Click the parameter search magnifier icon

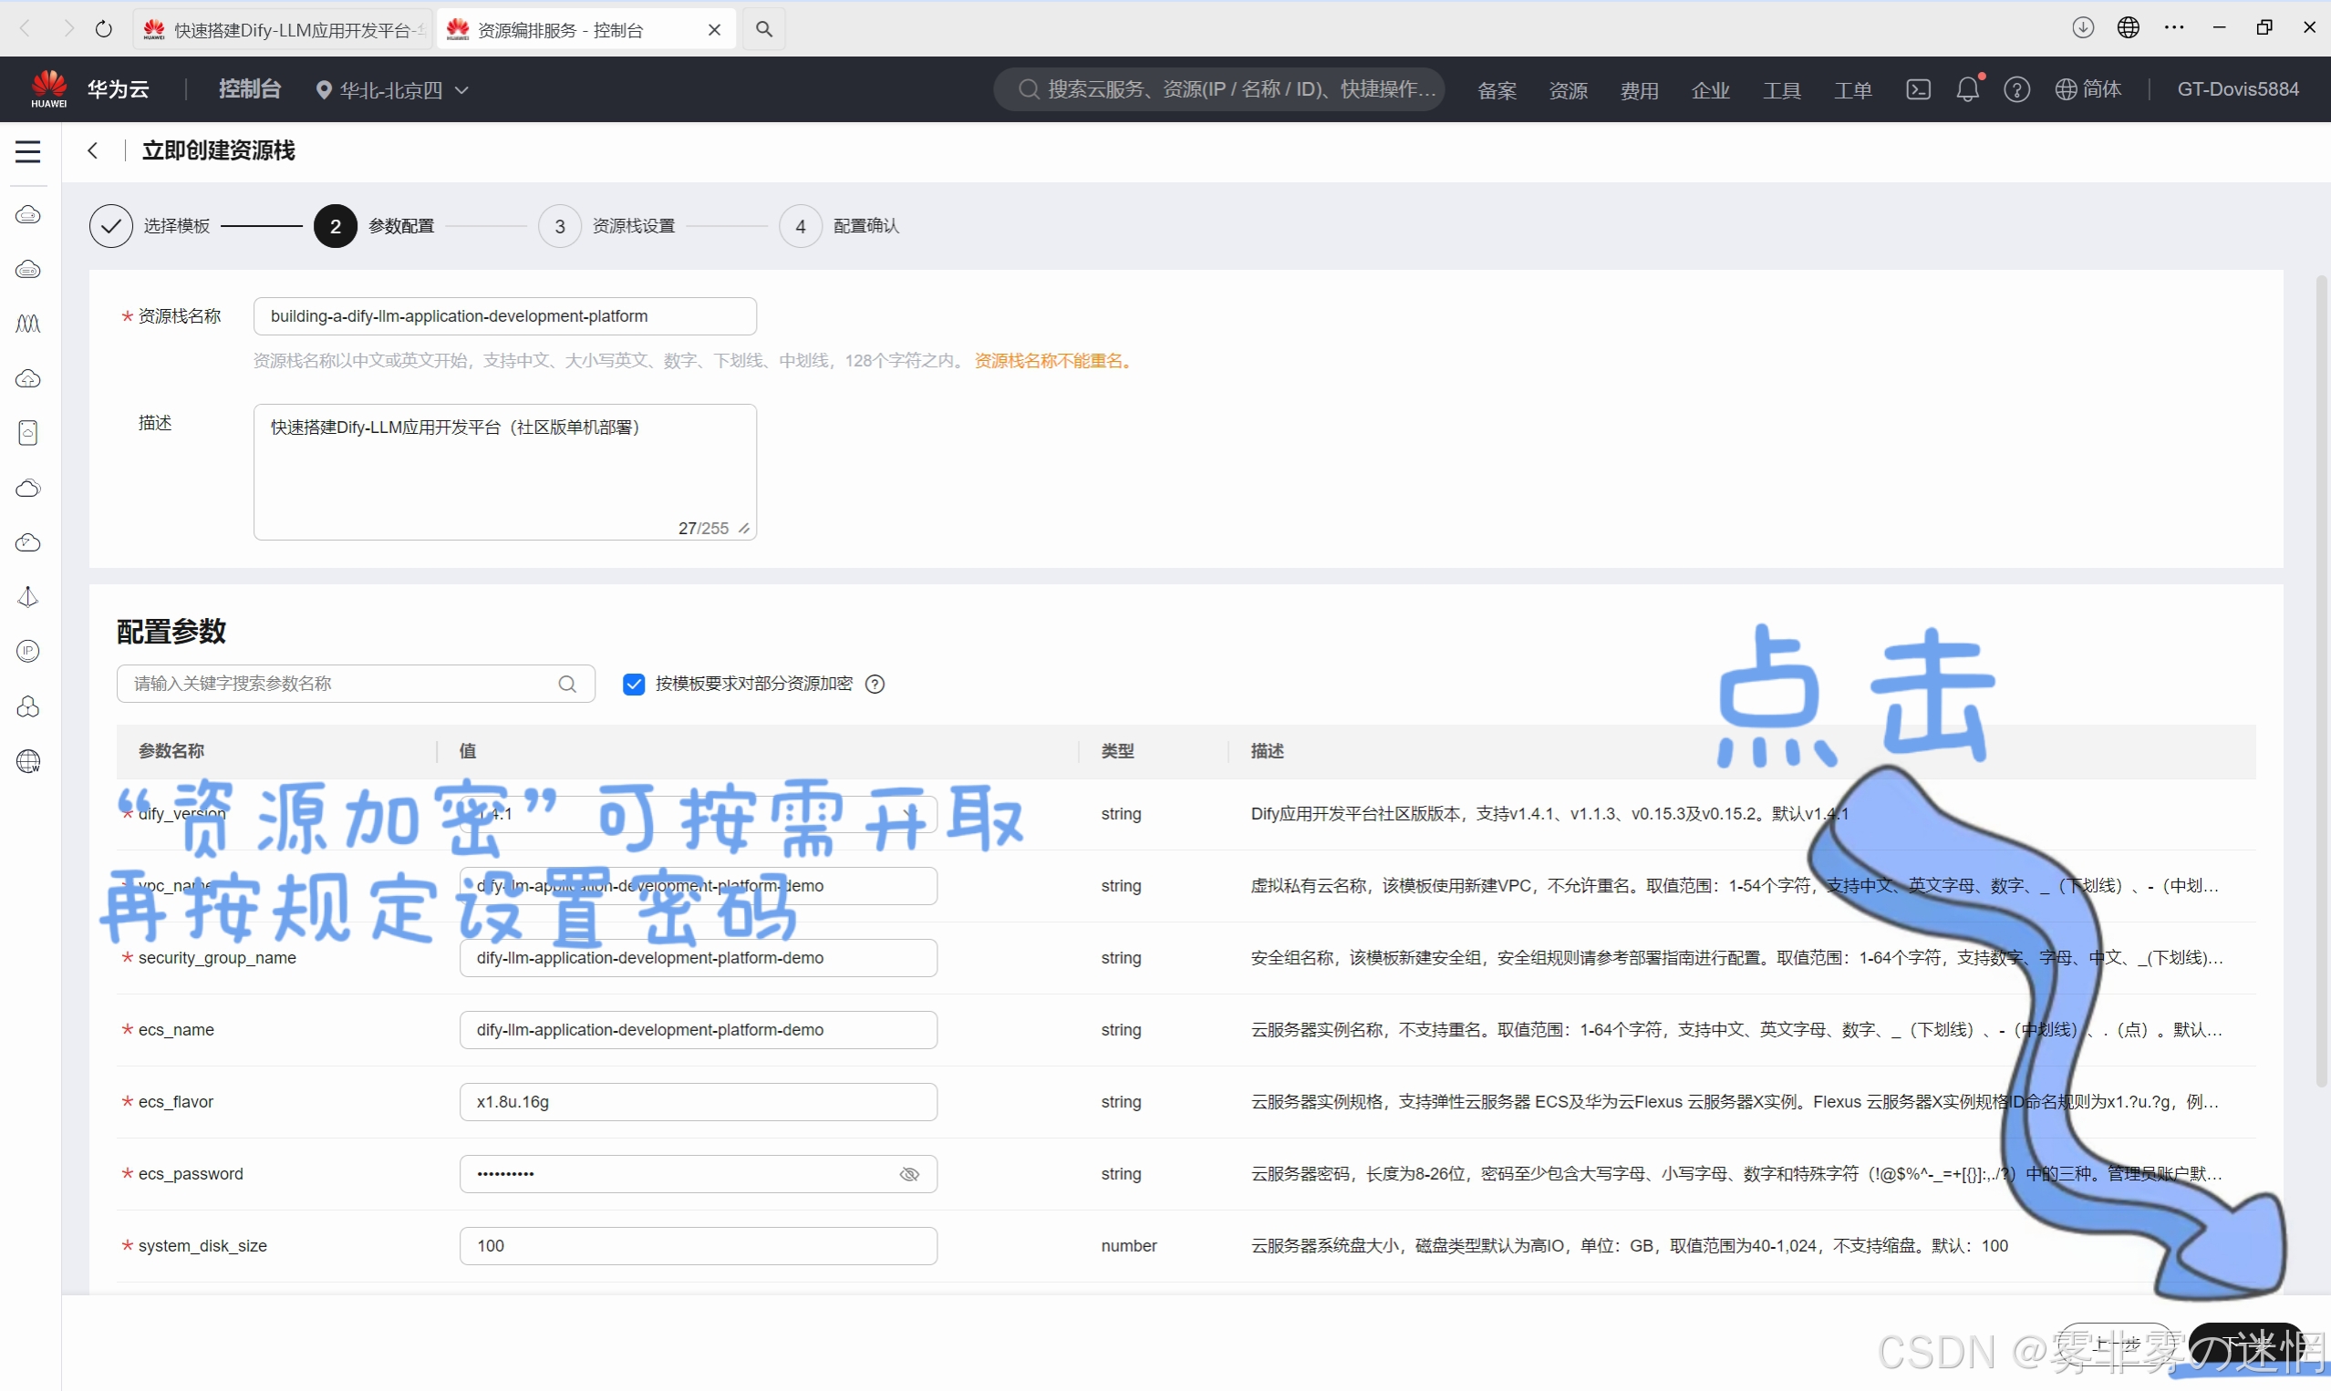[x=567, y=685]
